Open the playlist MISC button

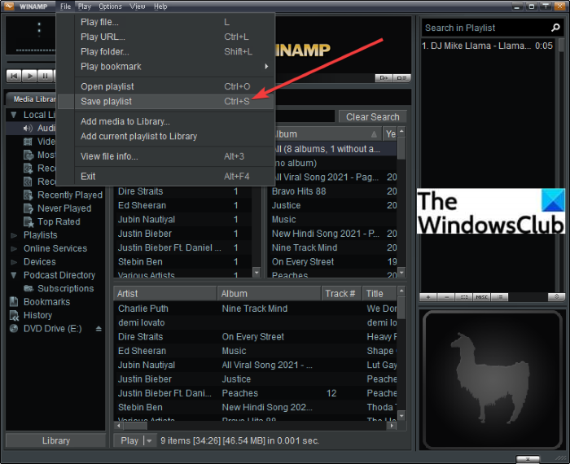pos(482,297)
